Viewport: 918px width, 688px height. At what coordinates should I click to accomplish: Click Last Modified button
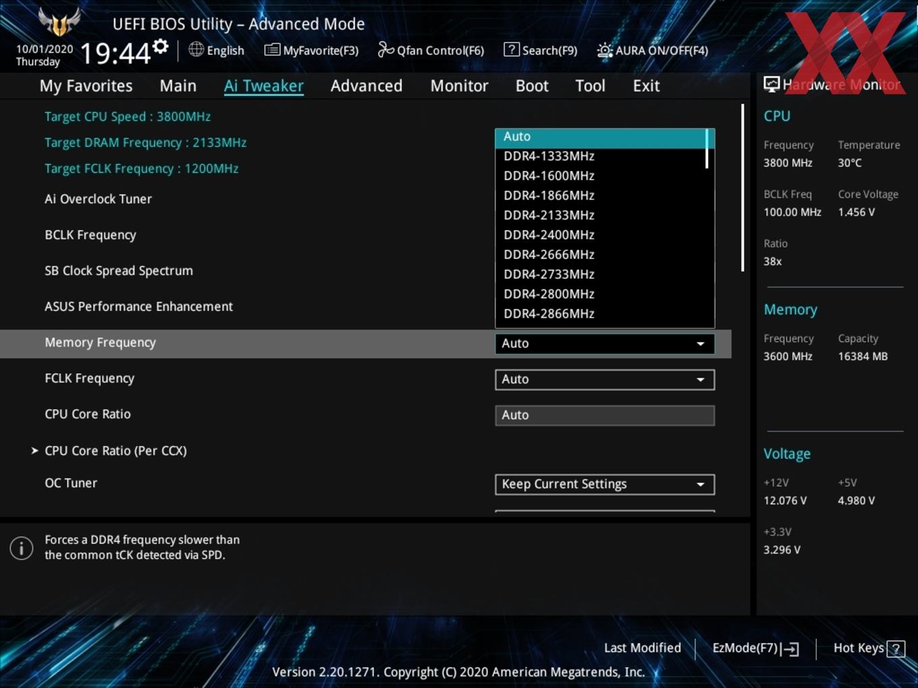pos(643,648)
